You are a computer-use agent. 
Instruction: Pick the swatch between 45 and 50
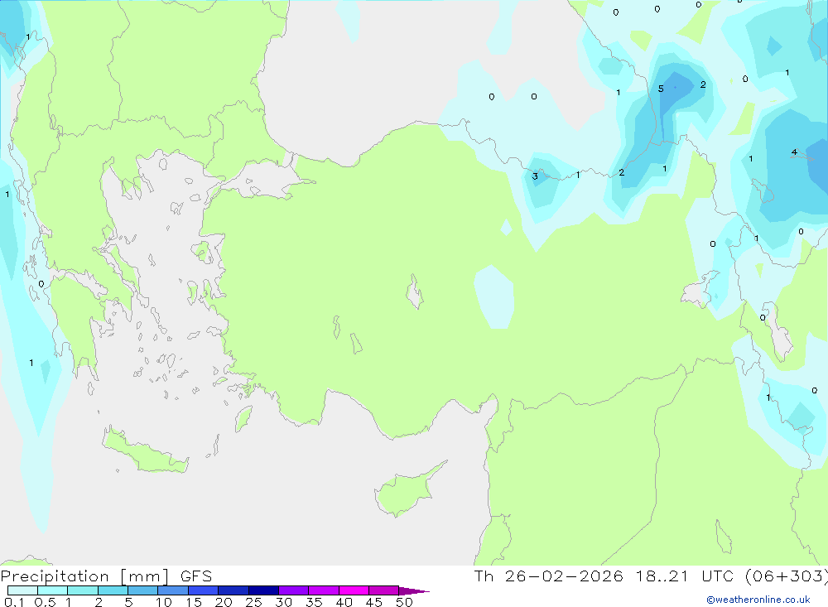click(x=383, y=590)
